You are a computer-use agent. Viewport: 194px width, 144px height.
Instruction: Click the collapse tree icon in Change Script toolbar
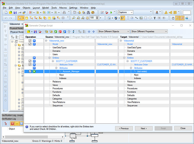[84, 32]
